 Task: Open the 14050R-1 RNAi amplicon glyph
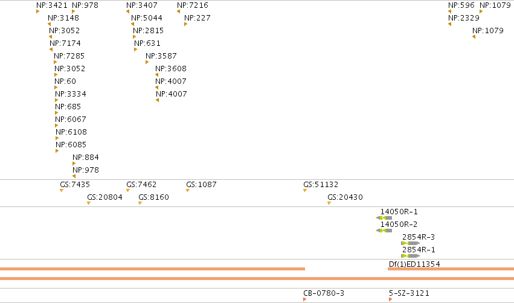pos(384,218)
